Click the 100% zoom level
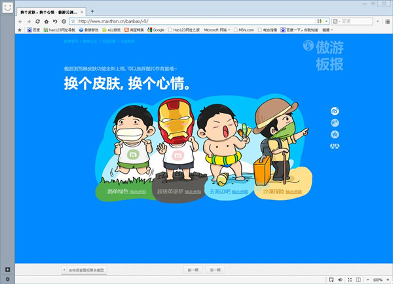This screenshot has width=393, height=284. pyautogui.click(x=377, y=279)
